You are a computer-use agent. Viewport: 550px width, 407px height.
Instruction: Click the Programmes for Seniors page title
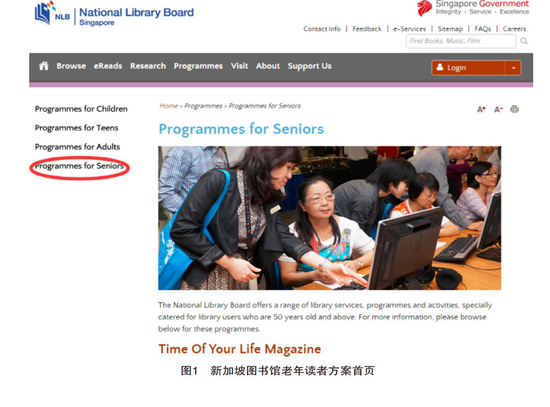click(241, 129)
